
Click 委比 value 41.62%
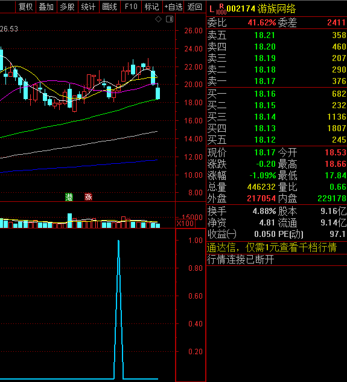click(262, 22)
